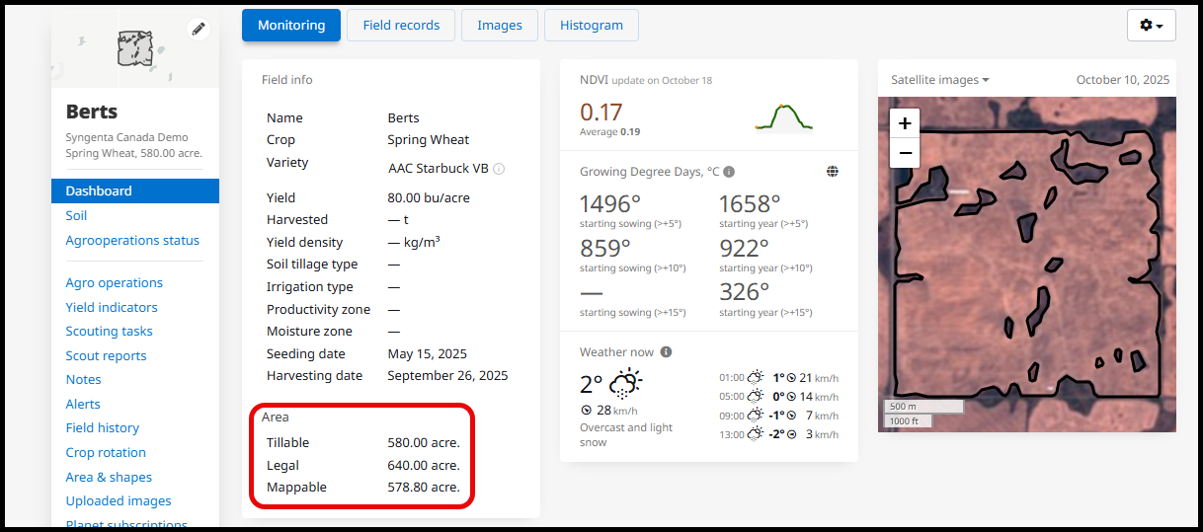Open Scouting tasks from sidebar
Viewport: 1203px width, 532px height.
point(109,331)
